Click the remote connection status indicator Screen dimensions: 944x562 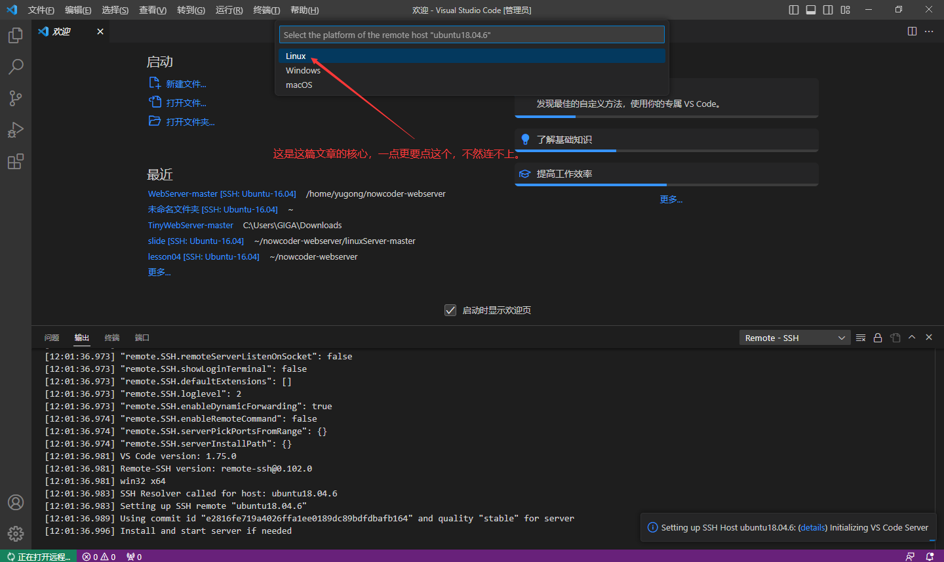pos(38,557)
